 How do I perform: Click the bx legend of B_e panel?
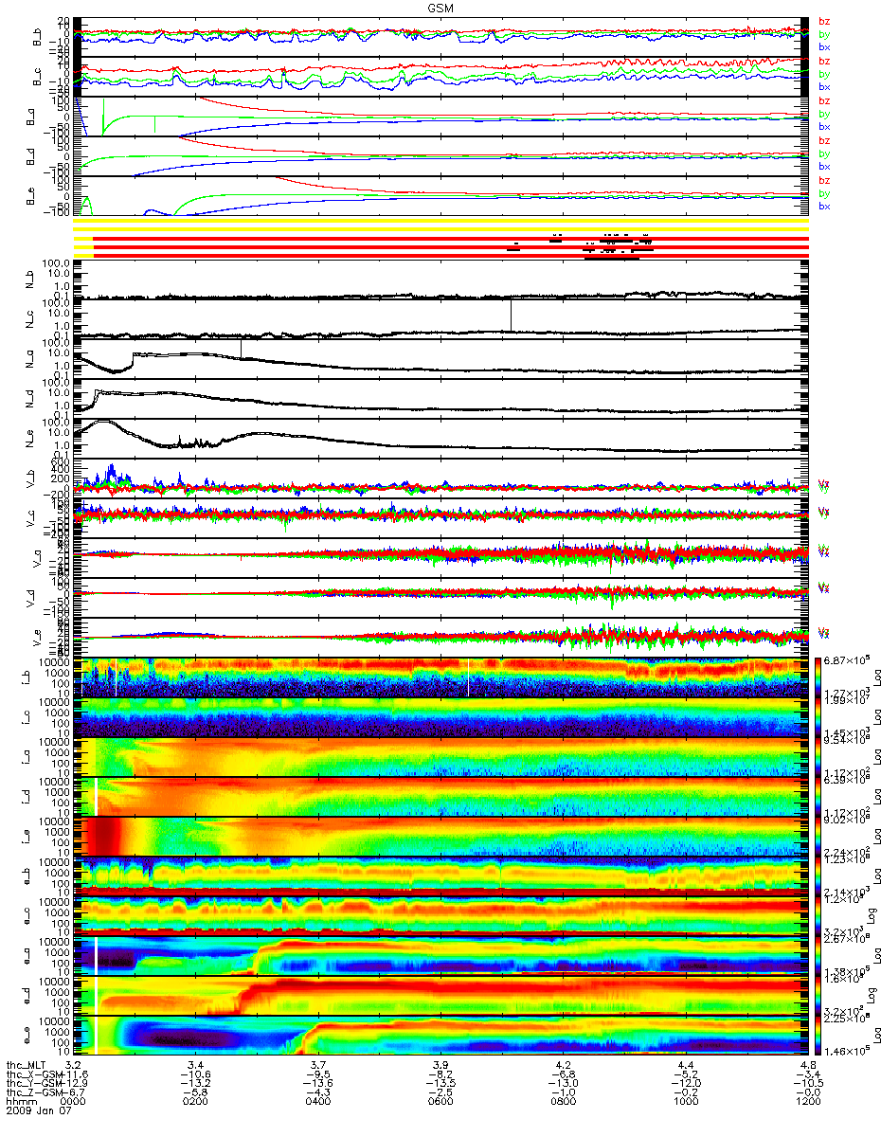[823, 207]
